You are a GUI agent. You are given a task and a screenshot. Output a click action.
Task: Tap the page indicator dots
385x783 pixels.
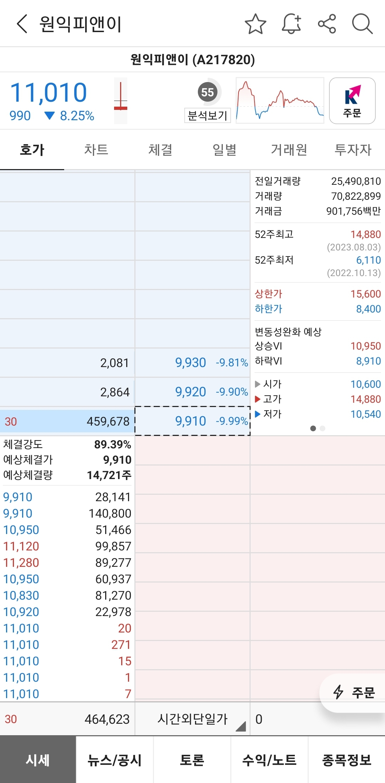click(x=318, y=428)
